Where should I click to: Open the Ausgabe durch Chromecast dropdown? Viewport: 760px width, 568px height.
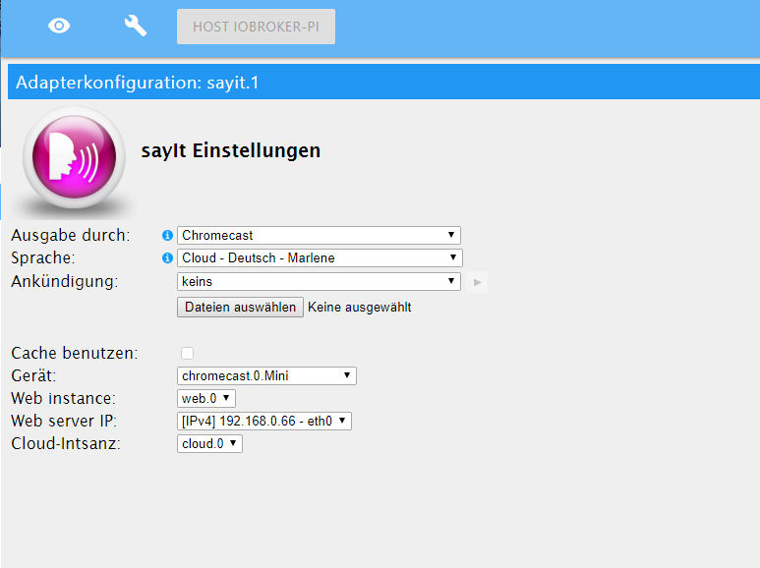[319, 236]
